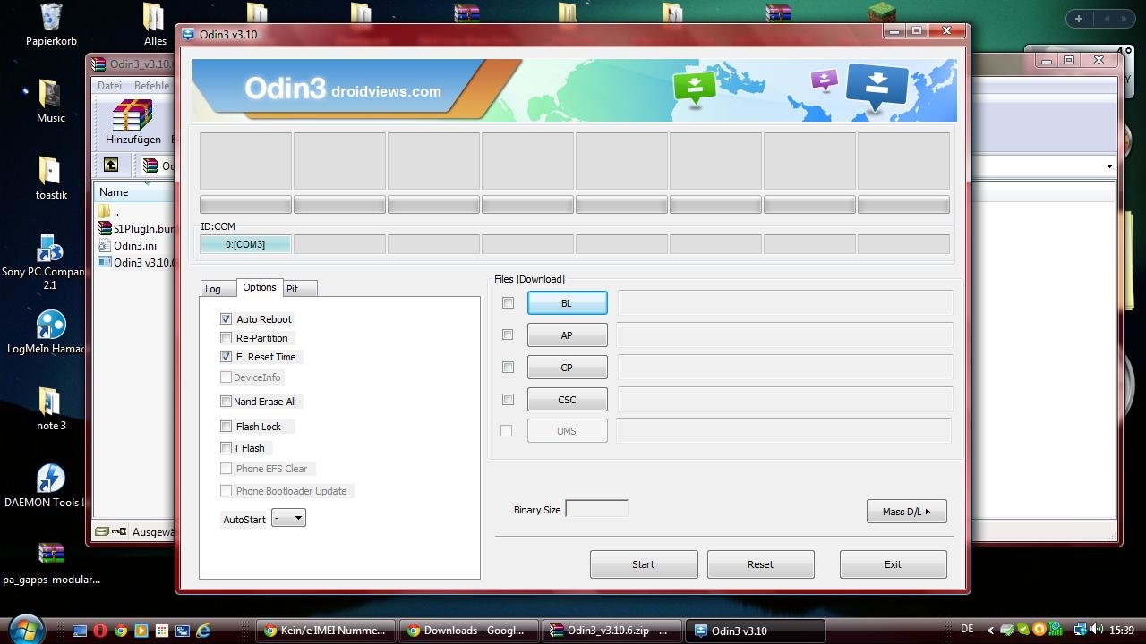
Task: Click the Odin3 title bar icon
Action: (x=188, y=34)
